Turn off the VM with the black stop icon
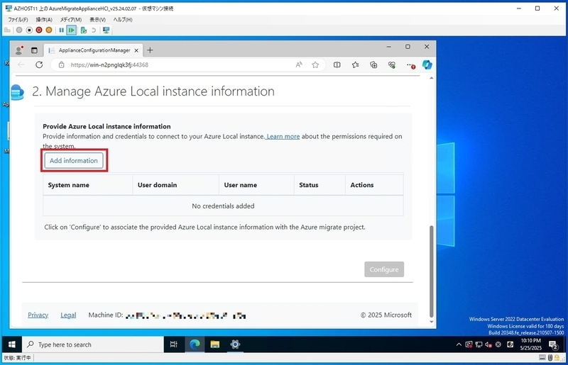The width and height of the screenshot is (568, 365). (x=29, y=30)
